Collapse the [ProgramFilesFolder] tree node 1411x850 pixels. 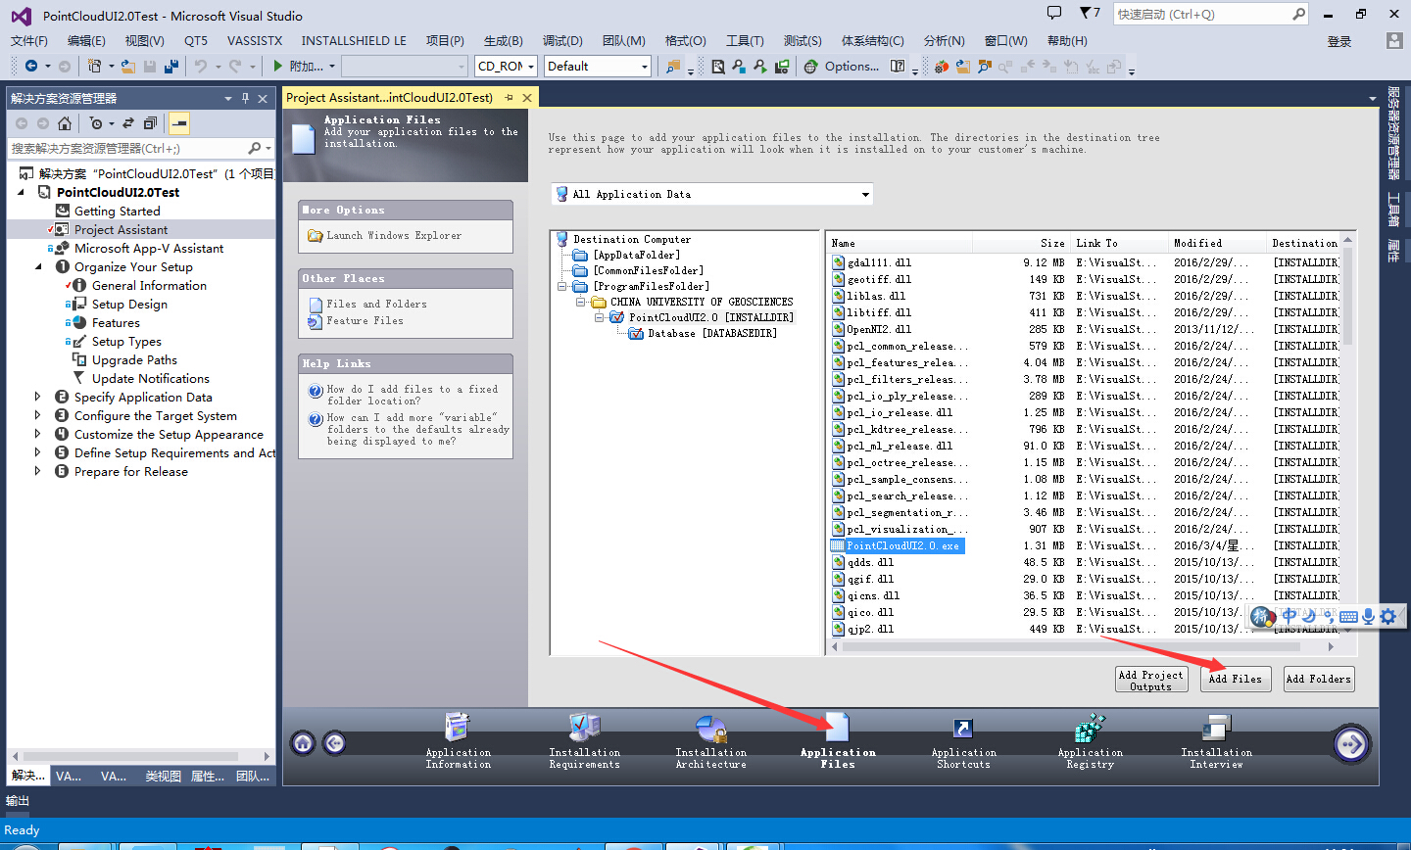[x=562, y=286]
